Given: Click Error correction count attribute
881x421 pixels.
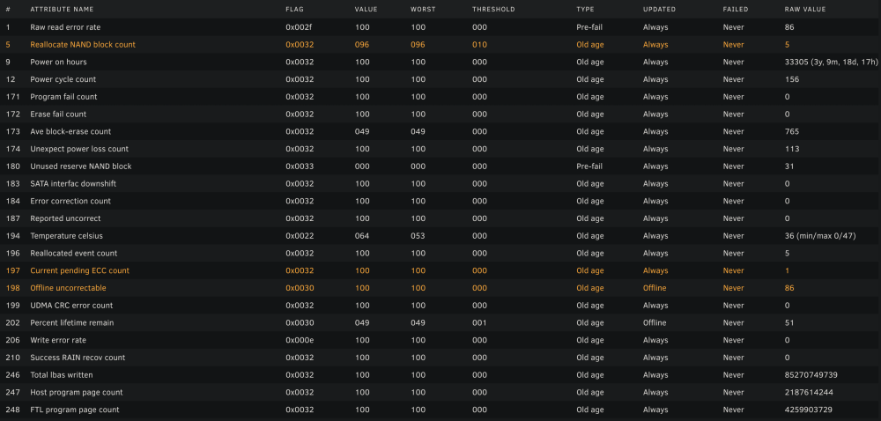Looking at the screenshot, I should pyautogui.click(x=70, y=201).
